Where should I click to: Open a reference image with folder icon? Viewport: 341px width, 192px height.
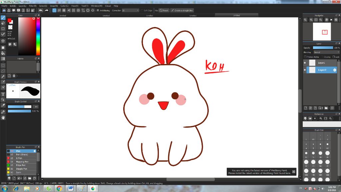coord(310,118)
